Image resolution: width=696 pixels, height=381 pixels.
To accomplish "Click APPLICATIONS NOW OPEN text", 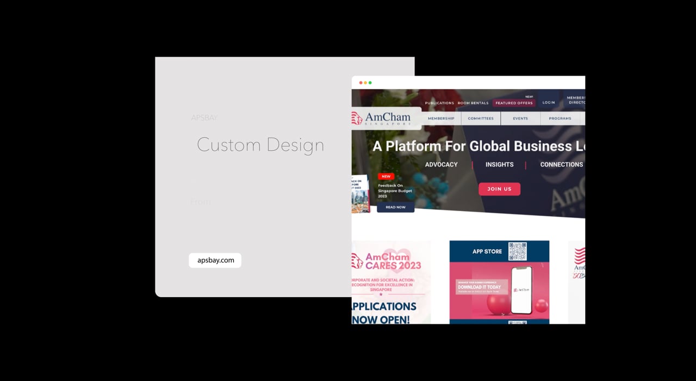I will [x=384, y=313].
